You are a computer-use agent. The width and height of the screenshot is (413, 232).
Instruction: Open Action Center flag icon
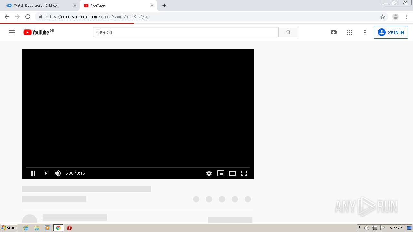click(x=382, y=228)
